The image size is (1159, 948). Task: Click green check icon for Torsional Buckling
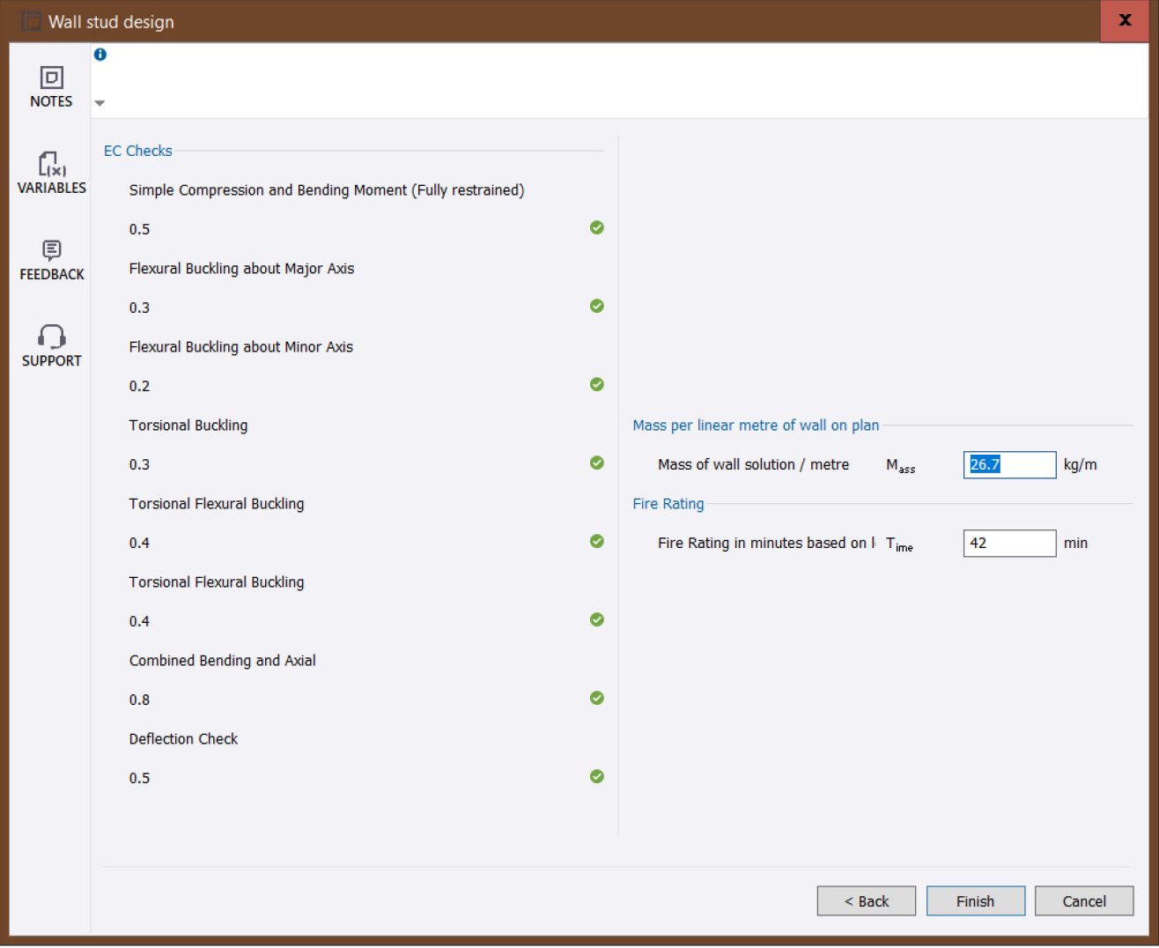coord(597,463)
